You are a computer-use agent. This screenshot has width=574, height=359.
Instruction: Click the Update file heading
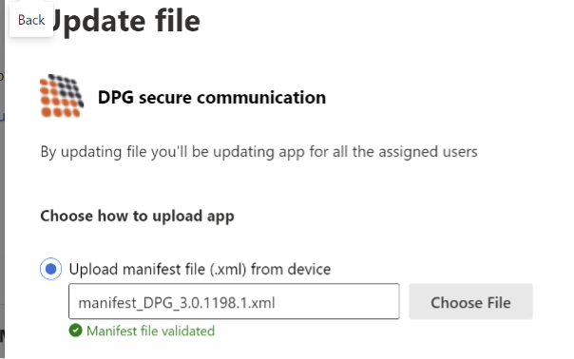(126, 21)
